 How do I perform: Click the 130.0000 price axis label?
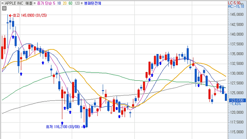click(237, 73)
